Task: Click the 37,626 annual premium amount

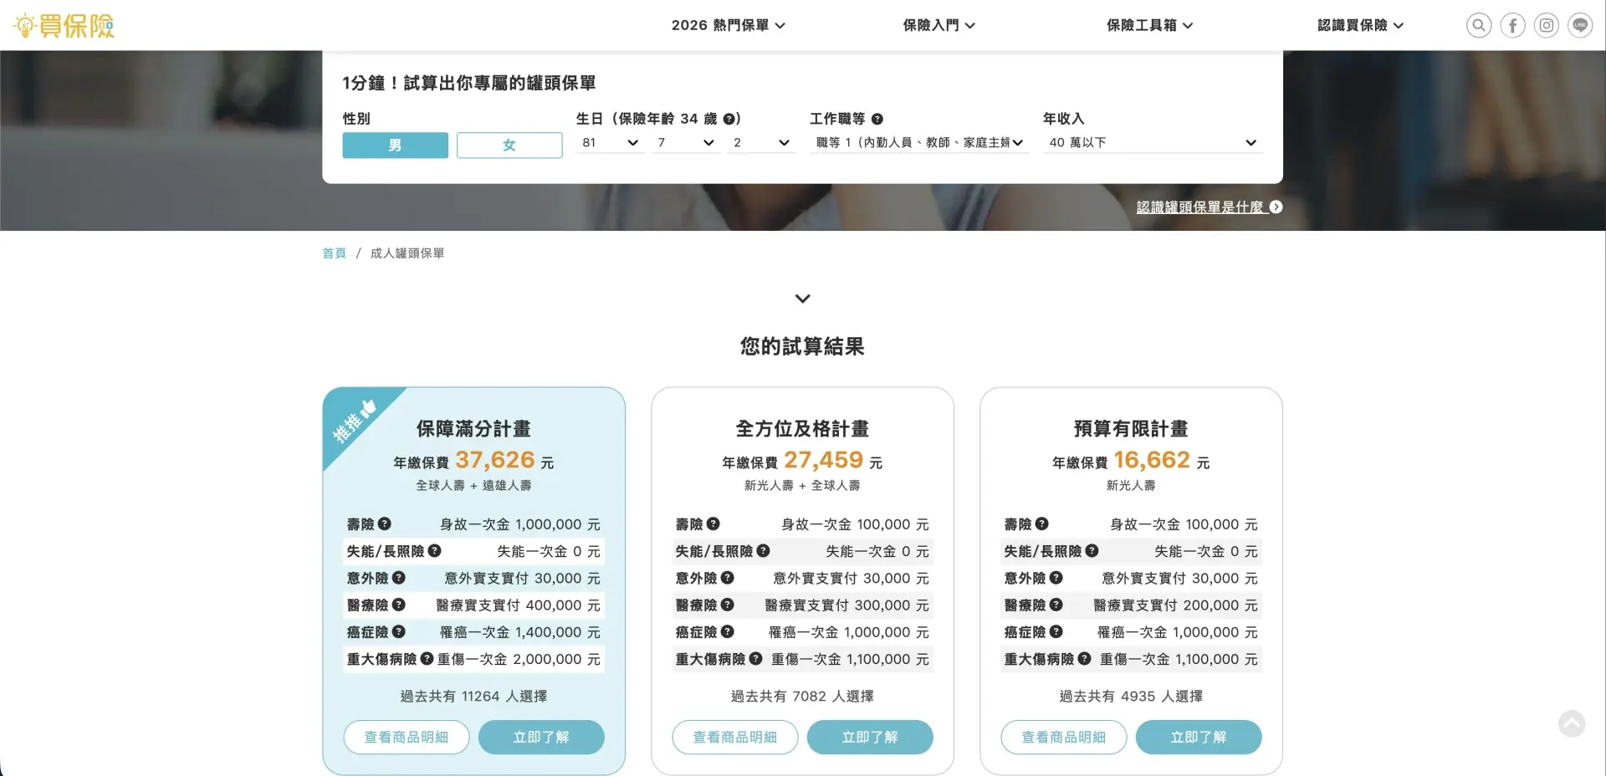Action: click(494, 460)
